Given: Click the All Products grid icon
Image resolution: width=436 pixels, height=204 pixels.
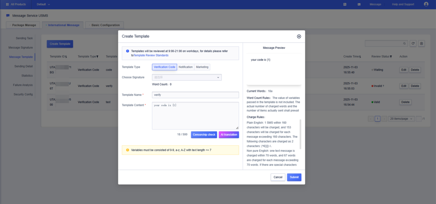Looking at the screenshot, I should point(7,4).
